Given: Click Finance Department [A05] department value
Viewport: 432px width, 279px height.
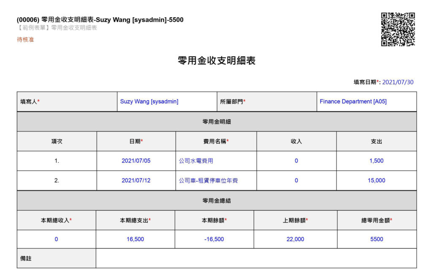Looking at the screenshot, I should [x=353, y=102].
